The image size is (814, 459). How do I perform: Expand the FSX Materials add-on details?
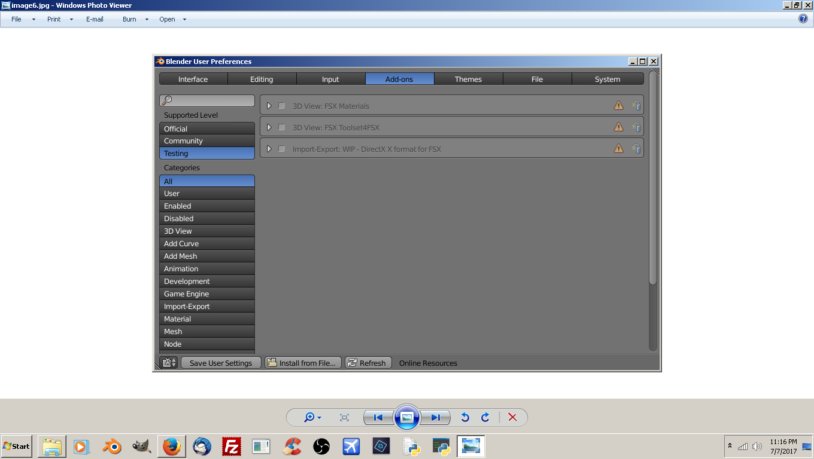click(269, 106)
